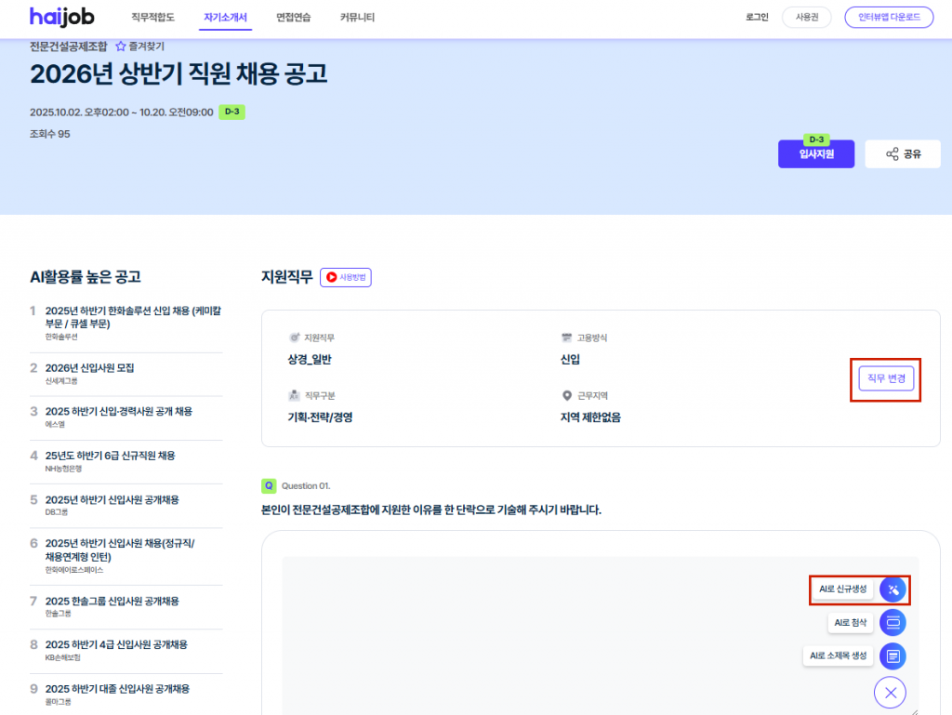Click the 사용방법 video badge
This screenshot has width=952, height=715.
[346, 277]
